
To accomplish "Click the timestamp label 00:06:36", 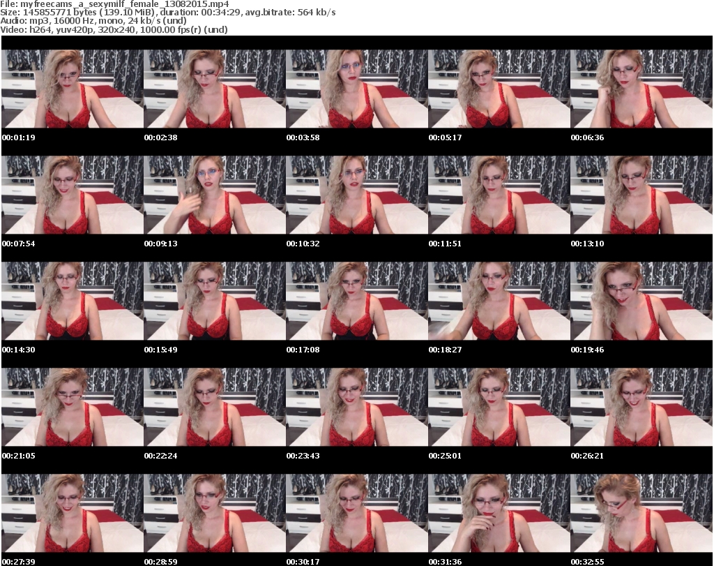I will coord(587,137).
